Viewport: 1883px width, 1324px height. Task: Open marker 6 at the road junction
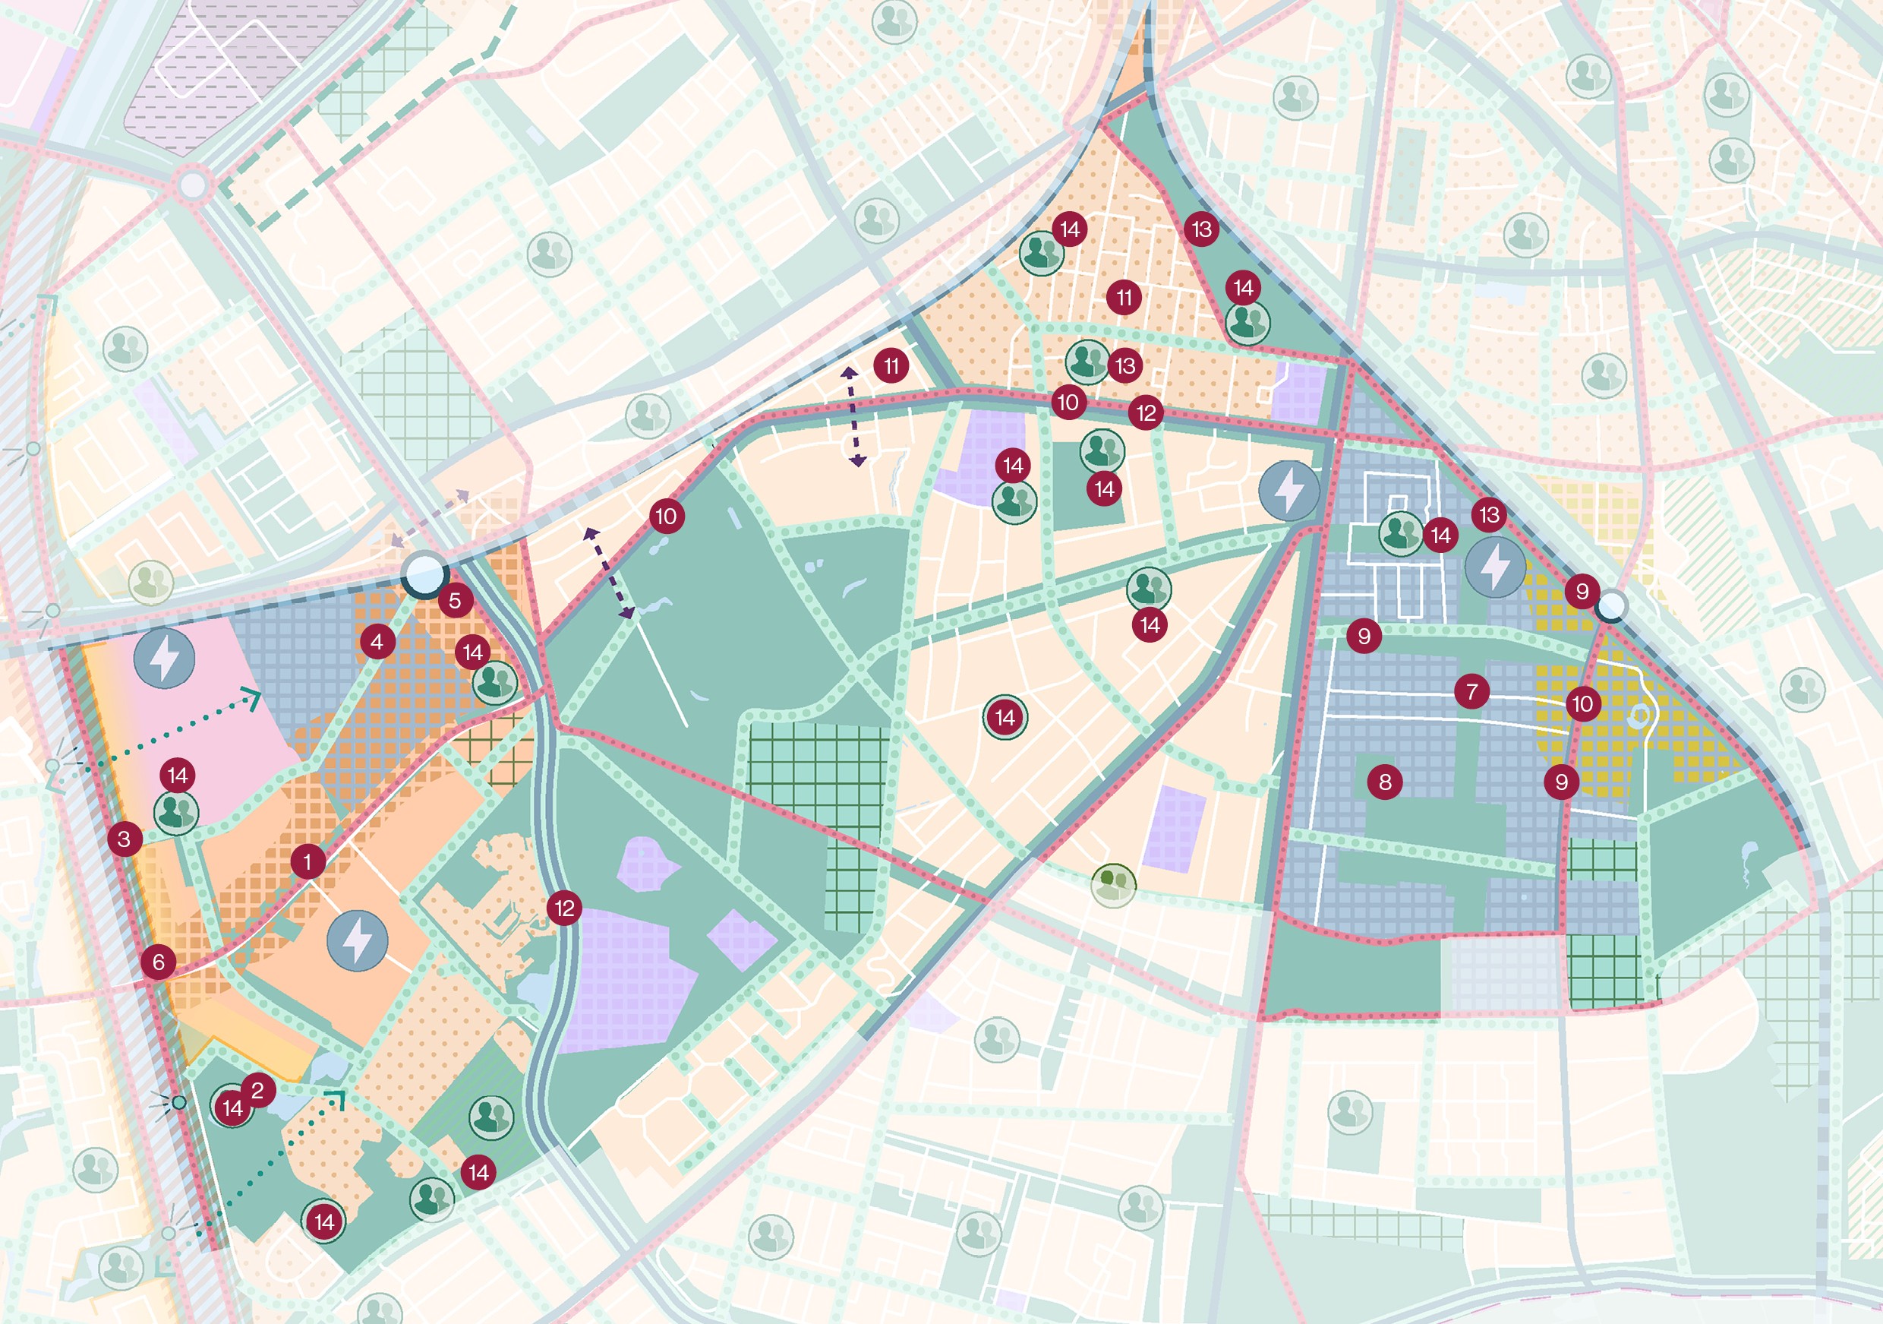pos(158,962)
